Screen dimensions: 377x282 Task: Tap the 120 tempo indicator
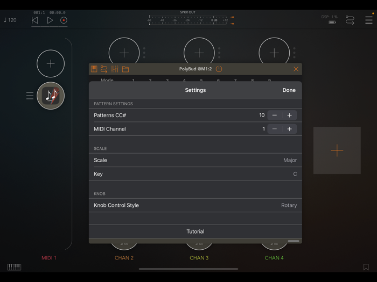(10, 20)
